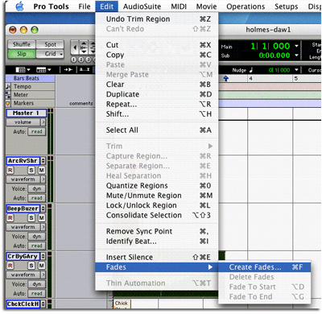Click the Chick region in timeline
Viewport: 322px width, 314px height.
(x=122, y=304)
